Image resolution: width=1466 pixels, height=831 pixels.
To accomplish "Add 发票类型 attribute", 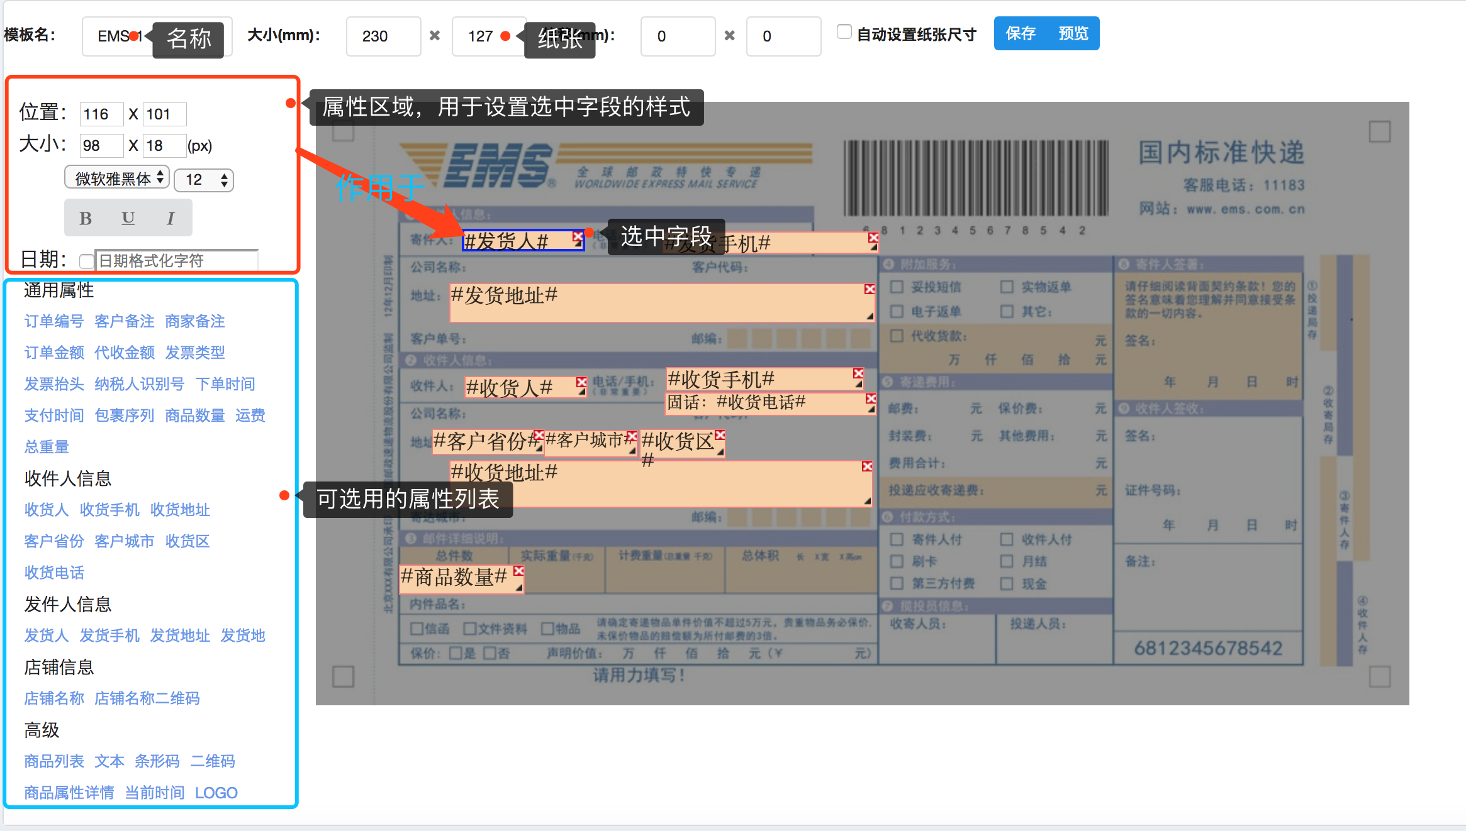I will (x=195, y=353).
